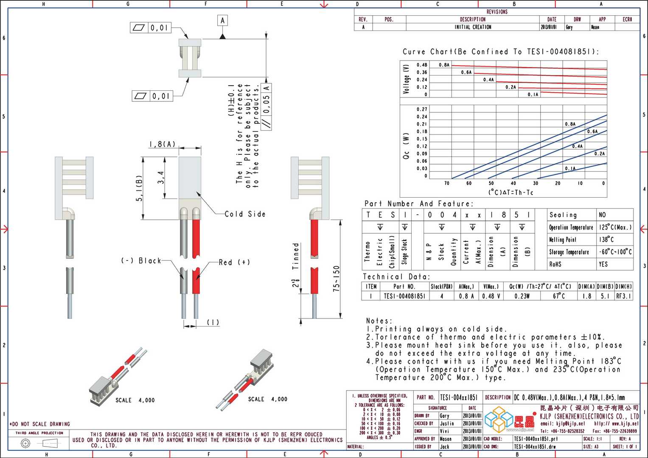
Task: Click the CAD DWG file TES1-004xx1851.drw
Action: click(x=534, y=446)
